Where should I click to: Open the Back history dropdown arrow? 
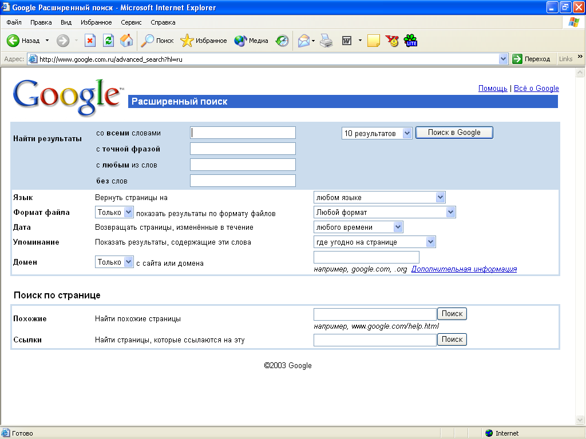47,41
